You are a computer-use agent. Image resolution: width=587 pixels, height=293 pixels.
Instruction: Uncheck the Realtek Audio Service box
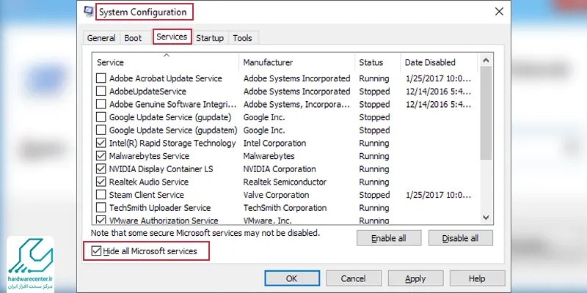pos(101,182)
